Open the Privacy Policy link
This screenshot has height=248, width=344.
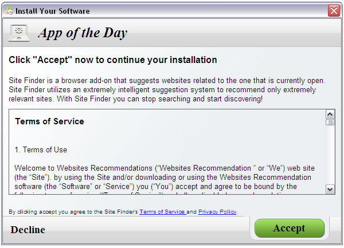tap(217, 212)
